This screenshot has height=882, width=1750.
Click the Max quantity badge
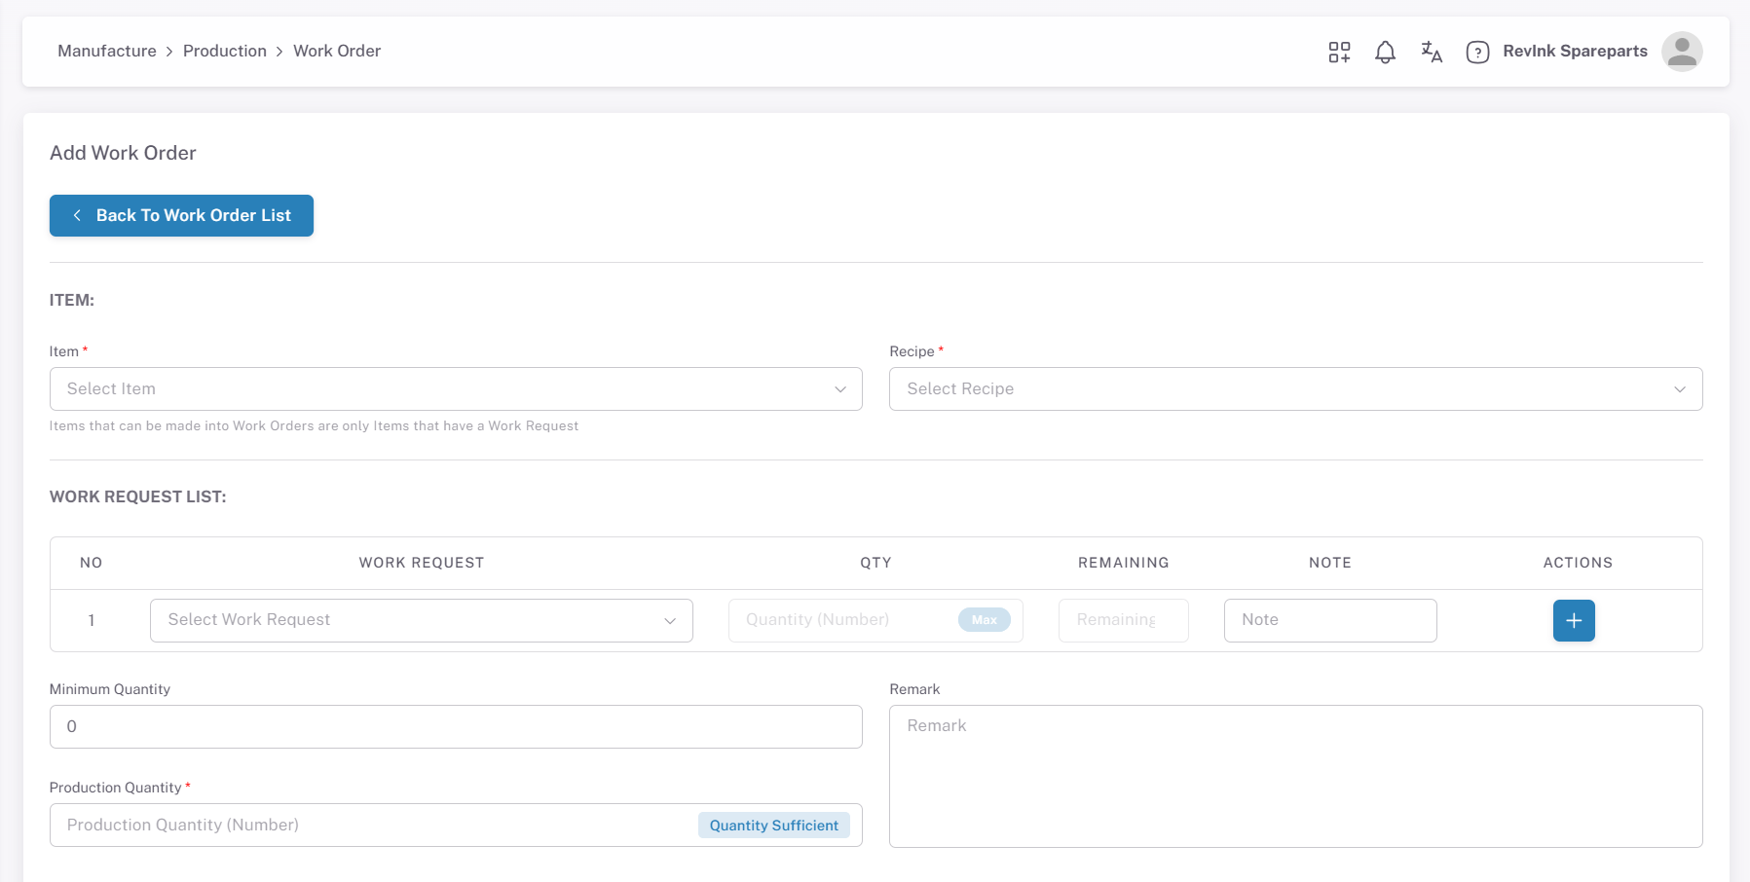(984, 620)
